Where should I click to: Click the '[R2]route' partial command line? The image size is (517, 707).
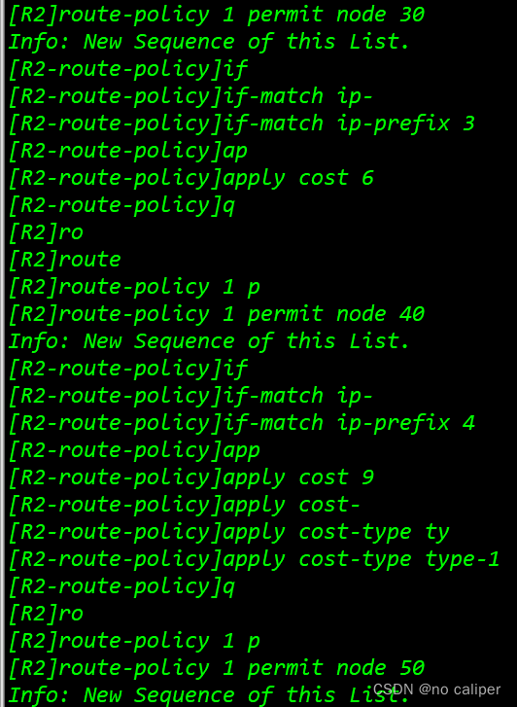[64, 261]
